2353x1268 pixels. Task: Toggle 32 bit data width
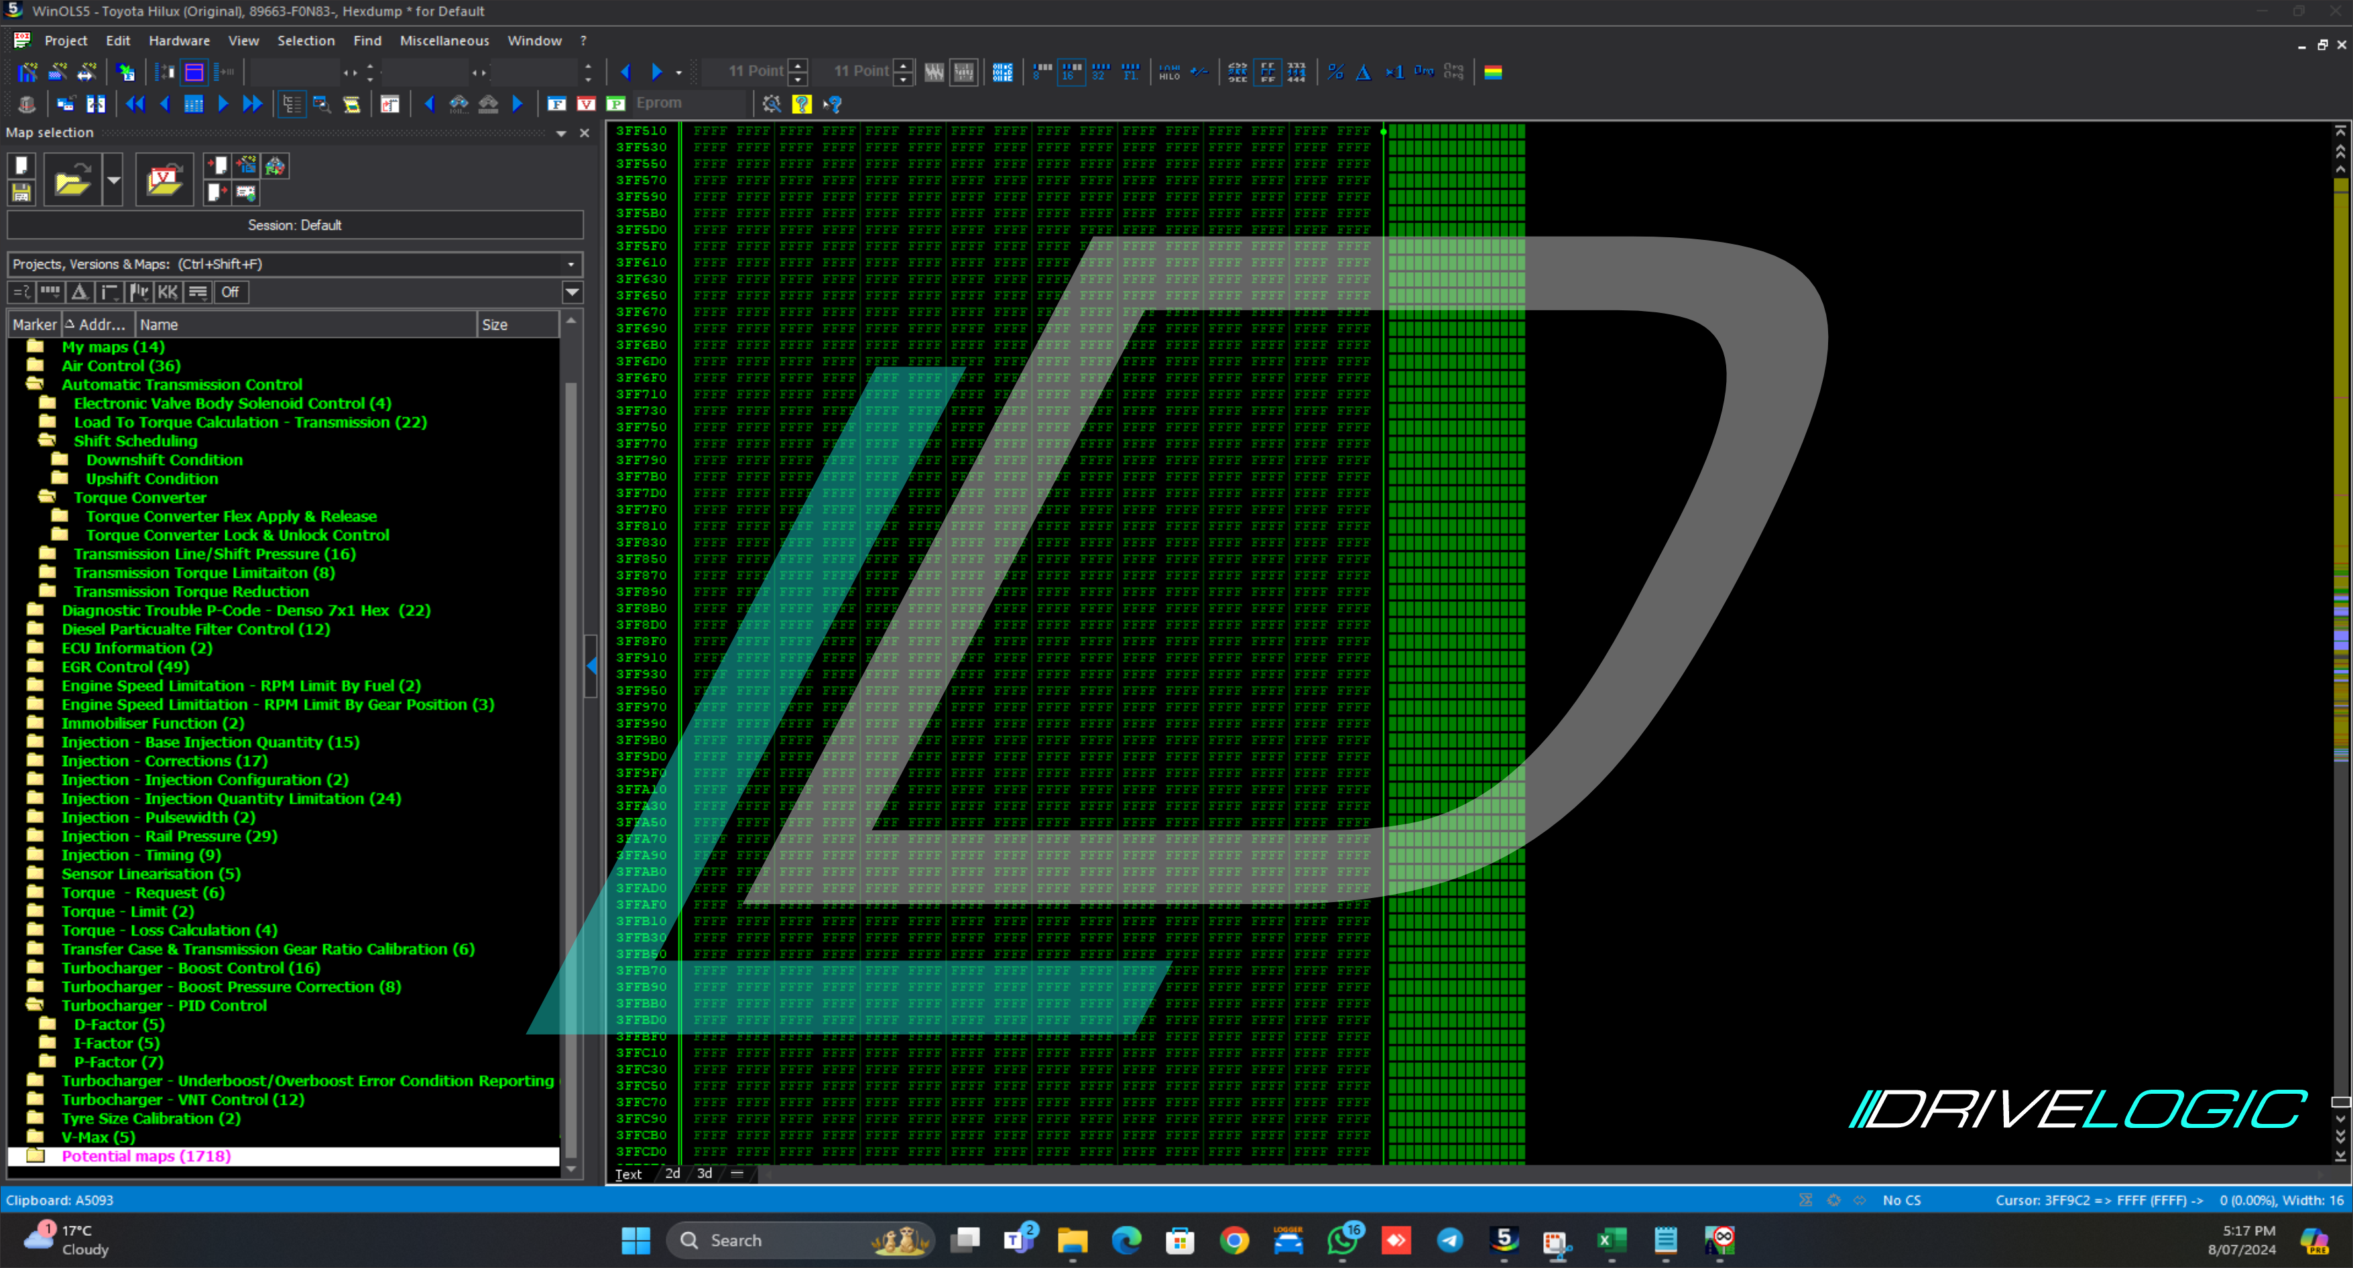(1101, 72)
